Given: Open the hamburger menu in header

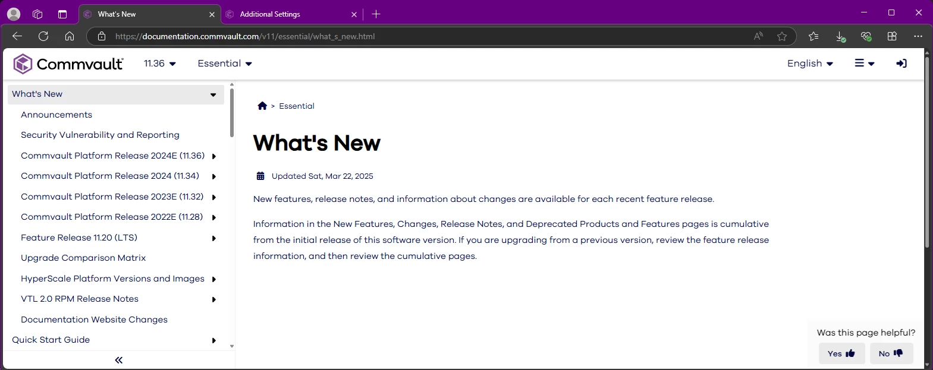Looking at the screenshot, I should [864, 64].
